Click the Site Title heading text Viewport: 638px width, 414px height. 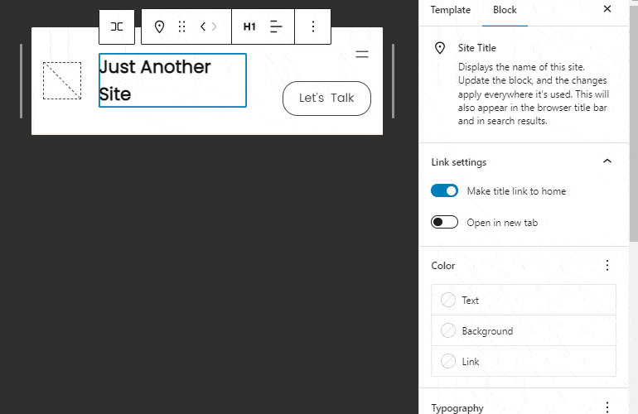point(477,48)
